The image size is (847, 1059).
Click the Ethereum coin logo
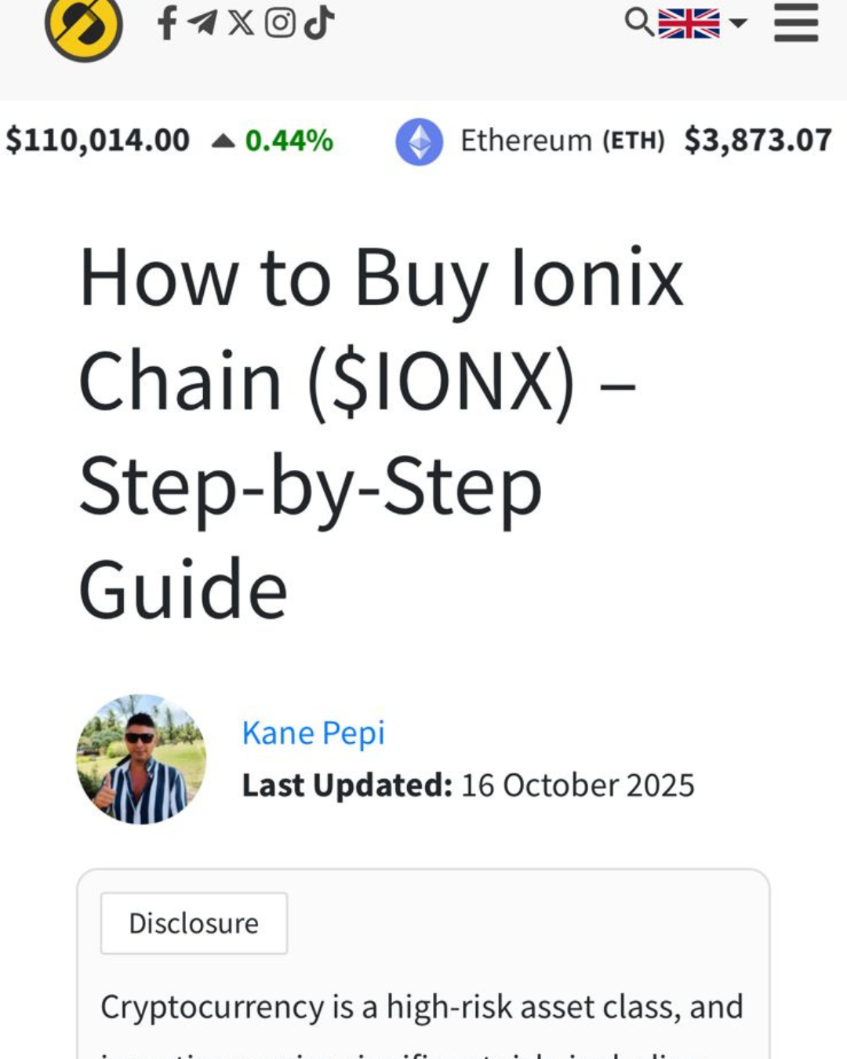pyautogui.click(x=419, y=141)
